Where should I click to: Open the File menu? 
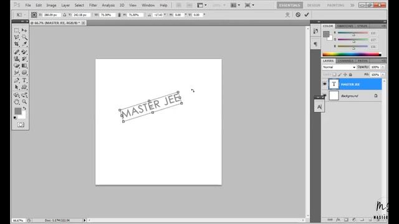tap(28, 6)
